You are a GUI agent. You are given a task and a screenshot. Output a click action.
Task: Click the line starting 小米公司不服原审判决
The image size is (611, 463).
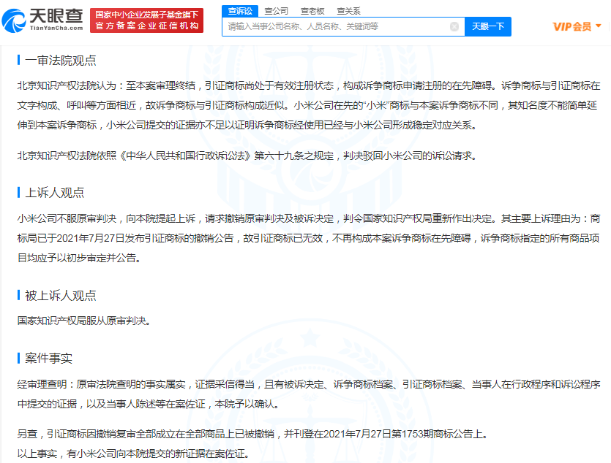click(x=309, y=218)
